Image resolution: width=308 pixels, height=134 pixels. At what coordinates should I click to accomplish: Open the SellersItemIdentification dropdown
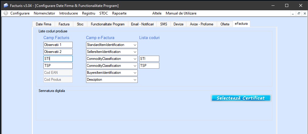point(112,52)
